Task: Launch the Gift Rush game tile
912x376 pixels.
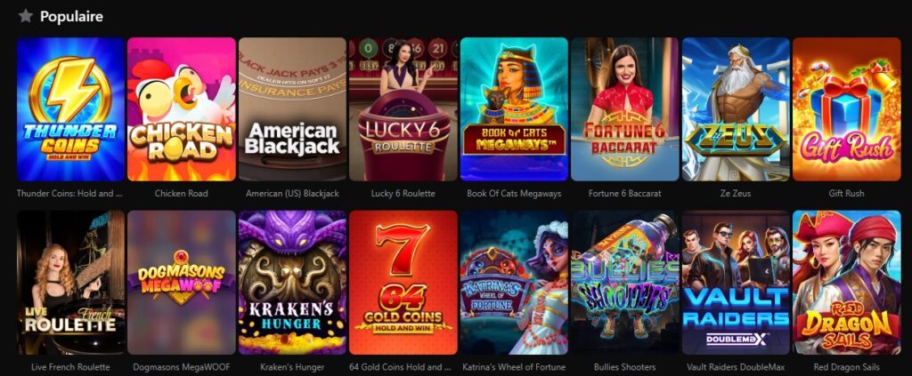Action: (x=846, y=109)
